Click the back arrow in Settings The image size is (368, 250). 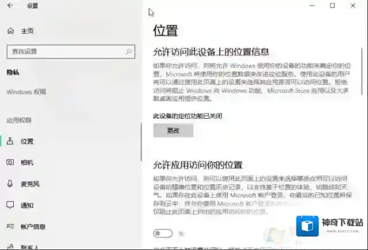pyautogui.click(x=10, y=6)
